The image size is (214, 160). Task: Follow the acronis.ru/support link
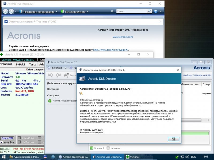111,50
